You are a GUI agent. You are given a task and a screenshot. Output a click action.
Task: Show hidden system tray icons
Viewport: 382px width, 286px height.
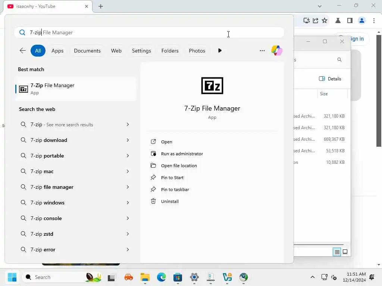pyautogui.click(x=313, y=277)
